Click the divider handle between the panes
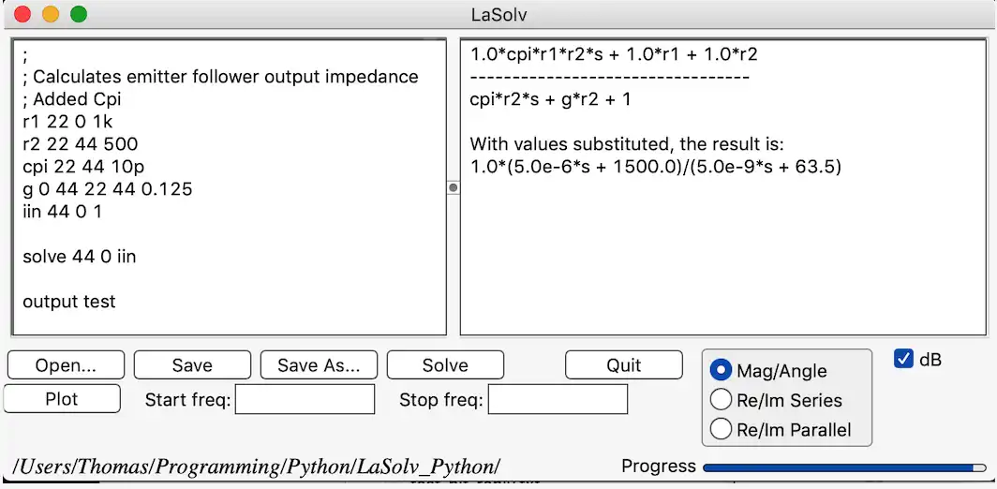This screenshot has height=489, width=997. [454, 187]
